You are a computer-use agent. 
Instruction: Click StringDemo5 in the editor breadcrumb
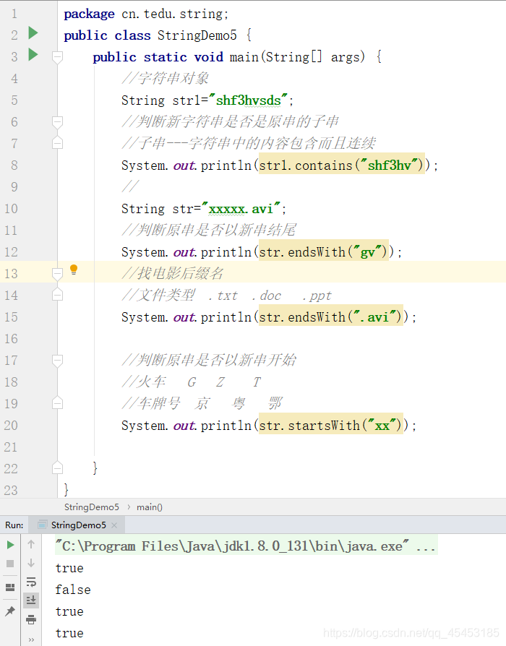pos(92,507)
